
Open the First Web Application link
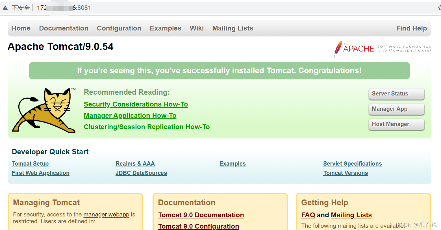tap(41, 173)
